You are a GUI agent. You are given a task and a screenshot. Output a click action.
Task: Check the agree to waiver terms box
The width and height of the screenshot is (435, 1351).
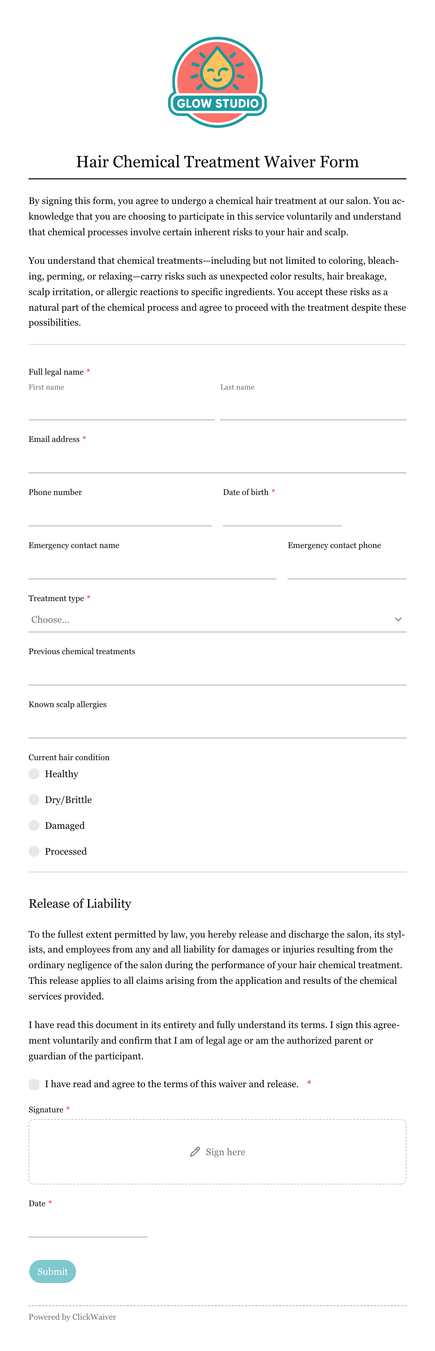[34, 1084]
